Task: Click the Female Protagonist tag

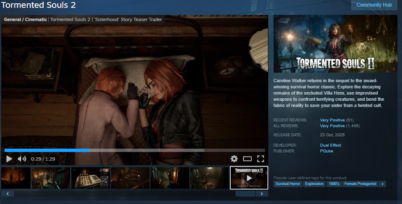Action: point(360,184)
